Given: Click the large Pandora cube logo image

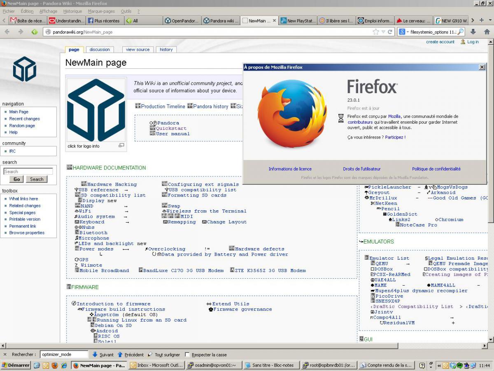Looking at the screenshot, I should click(x=96, y=110).
